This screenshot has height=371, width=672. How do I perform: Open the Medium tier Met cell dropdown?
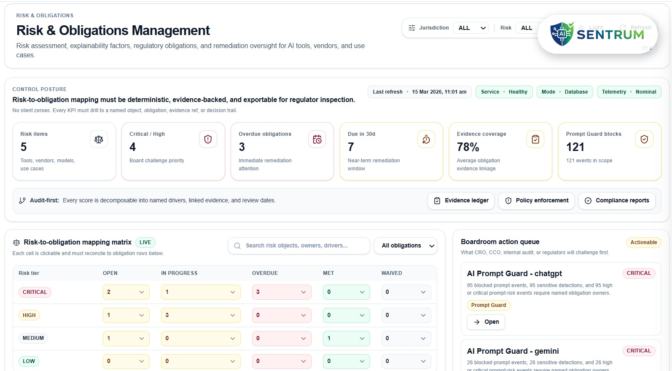coord(346,338)
